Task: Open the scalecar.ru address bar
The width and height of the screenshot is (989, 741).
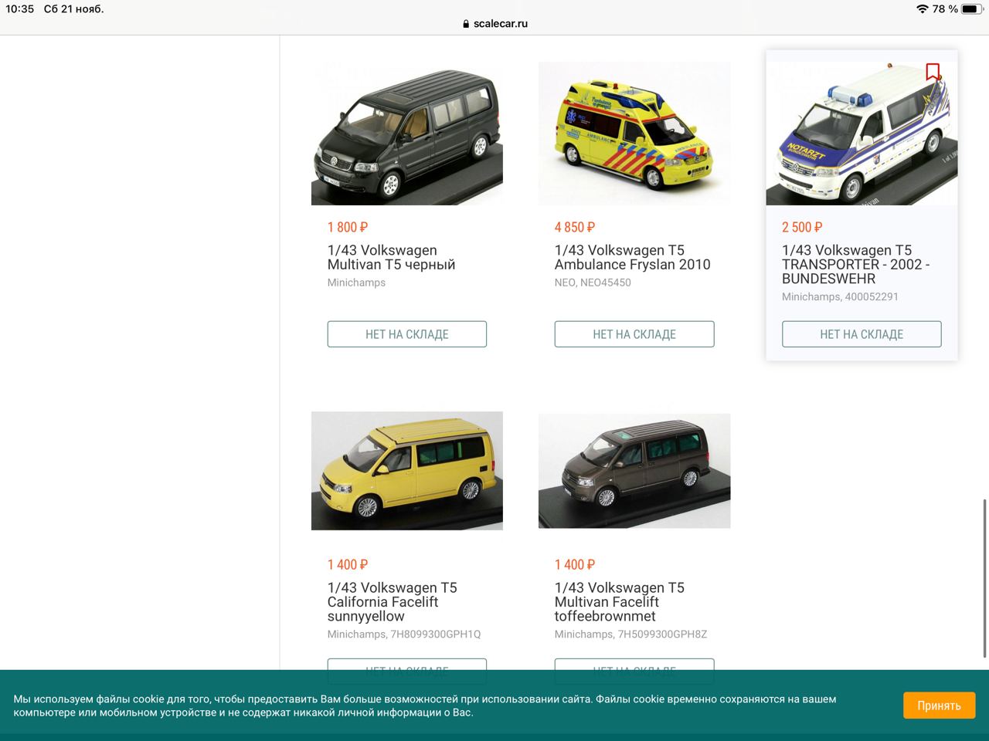Action: coord(494,24)
